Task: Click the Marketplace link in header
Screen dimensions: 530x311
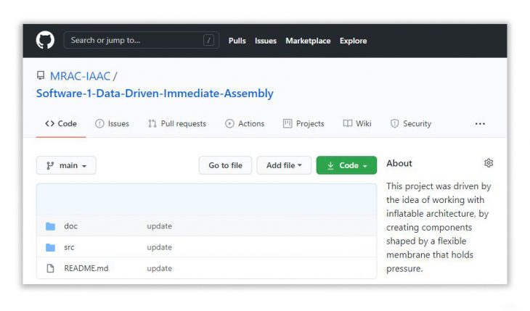Action: tap(308, 41)
